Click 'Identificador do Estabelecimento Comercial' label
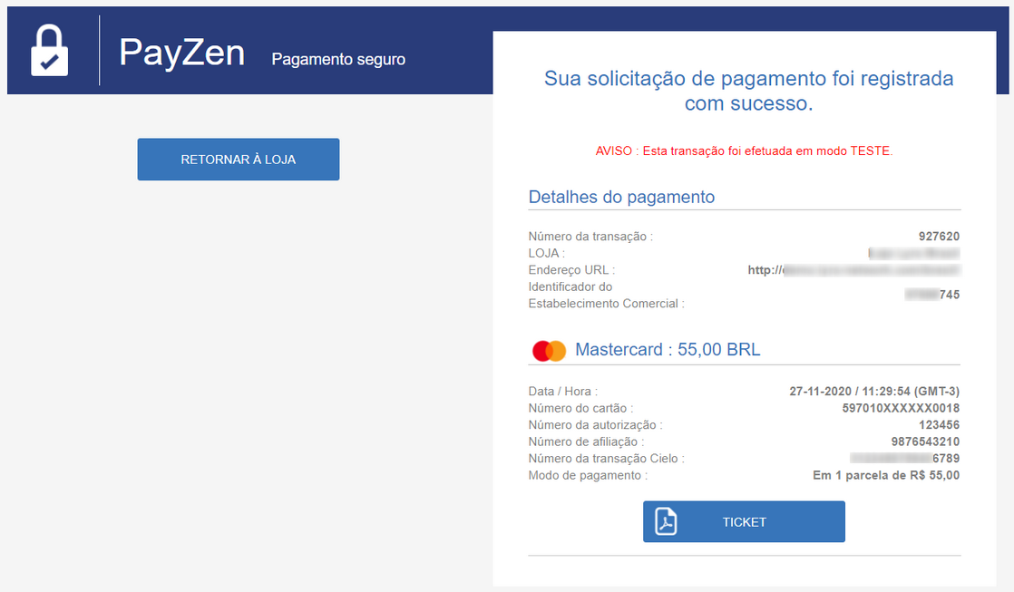Screen dimensions: 1014x592 pyautogui.click(x=606, y=296)
